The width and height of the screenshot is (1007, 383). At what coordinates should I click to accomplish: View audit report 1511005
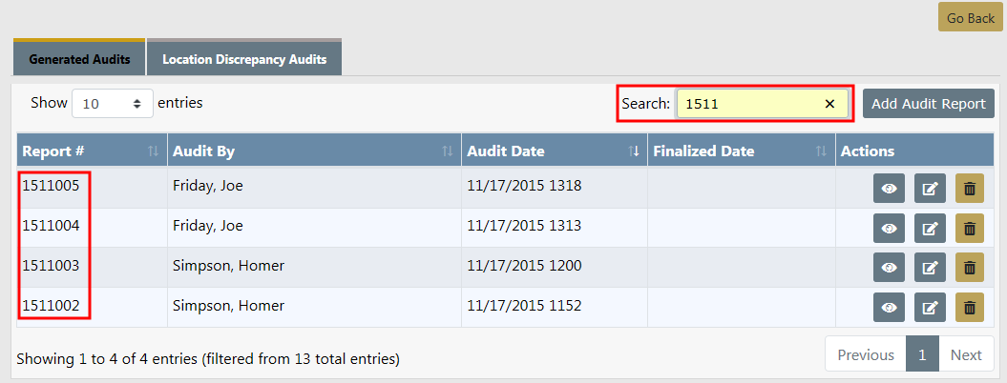(x=889, y=189)
